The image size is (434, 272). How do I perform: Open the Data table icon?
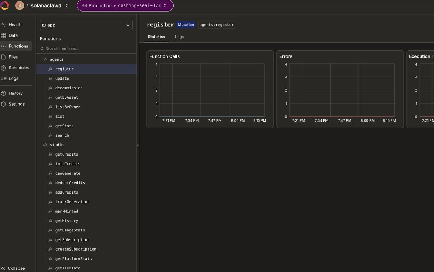pyautogui.click(x=4, y=35)
